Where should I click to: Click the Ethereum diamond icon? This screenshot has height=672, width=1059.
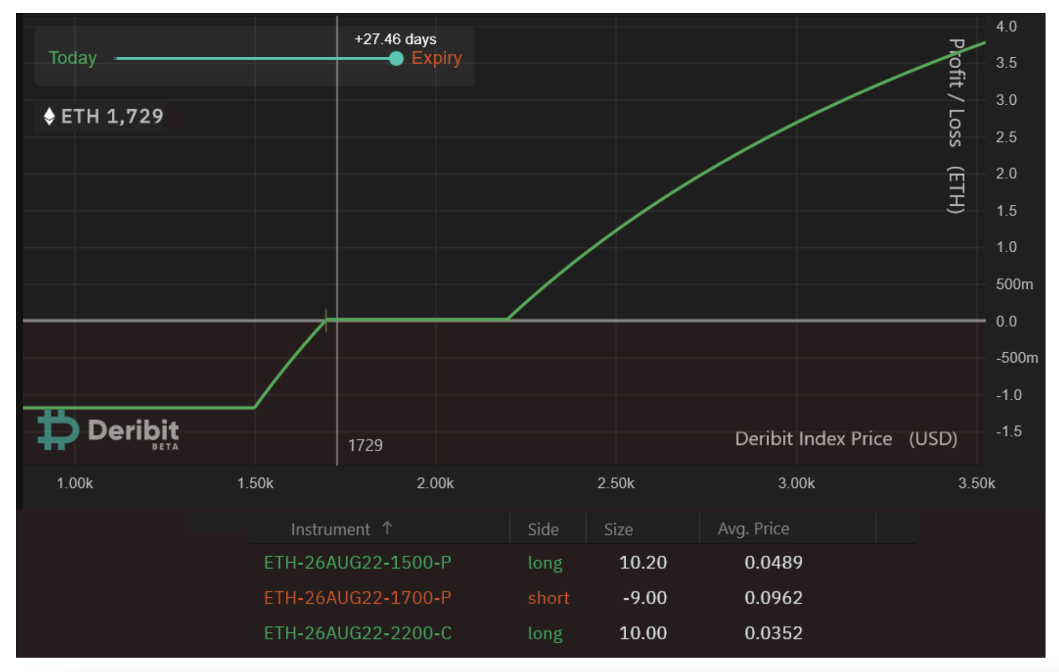[49, 116]
